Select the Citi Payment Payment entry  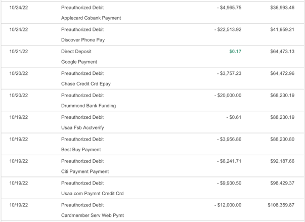(x=85, y=171)
